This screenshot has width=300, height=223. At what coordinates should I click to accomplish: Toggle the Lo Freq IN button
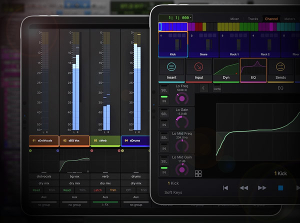tap(164, 100)
